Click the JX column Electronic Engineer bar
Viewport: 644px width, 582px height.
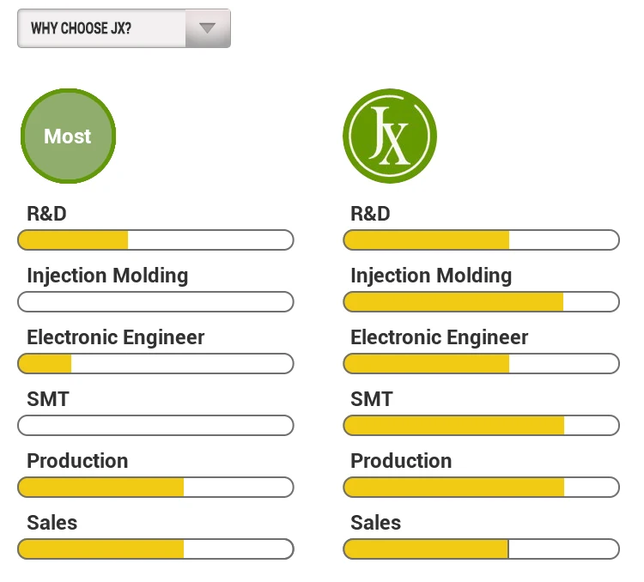[481, 363]
